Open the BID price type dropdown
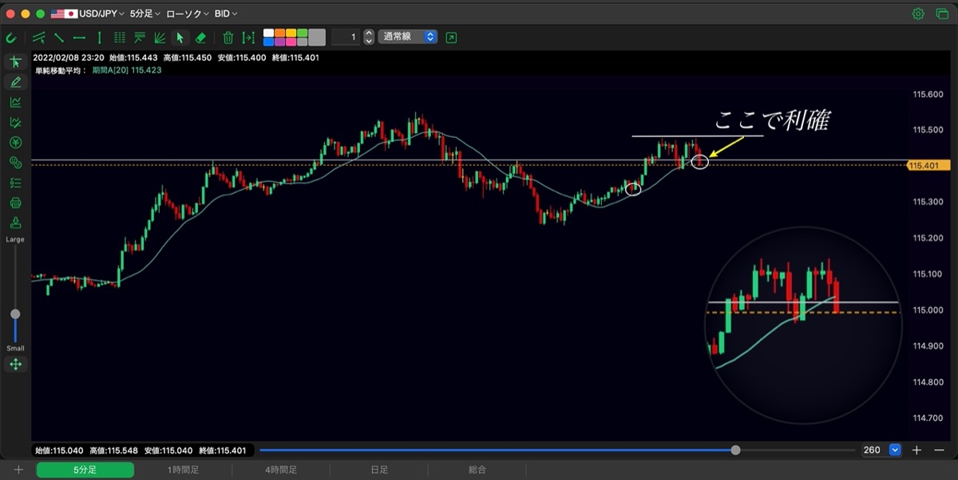Image resolution: width=958 pixels, height=480 pixels. pyautogui.click(x=226, y=14)
